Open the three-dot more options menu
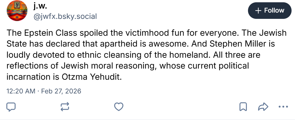 [283, 107]
